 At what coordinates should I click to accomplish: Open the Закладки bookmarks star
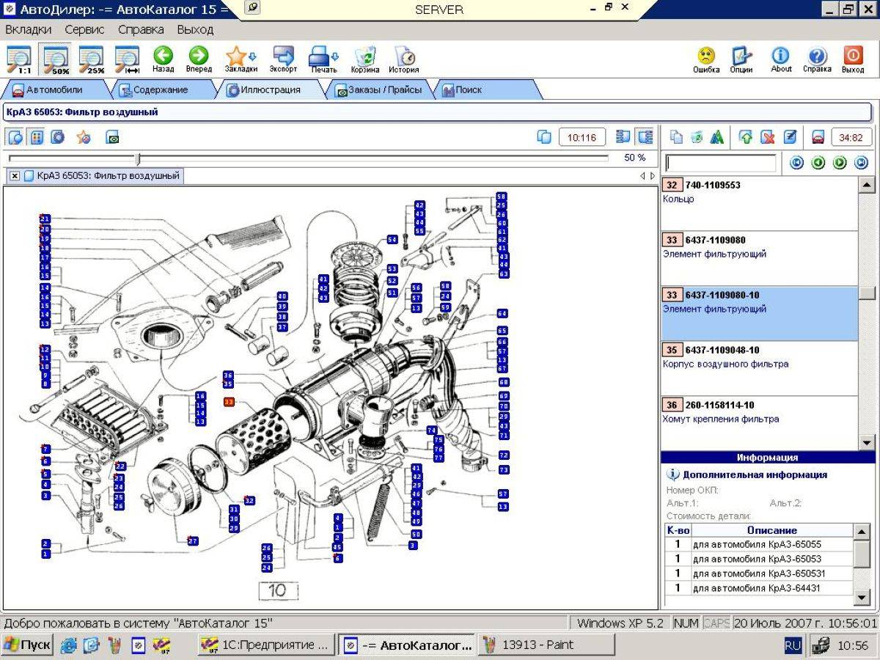coord(241,59)
